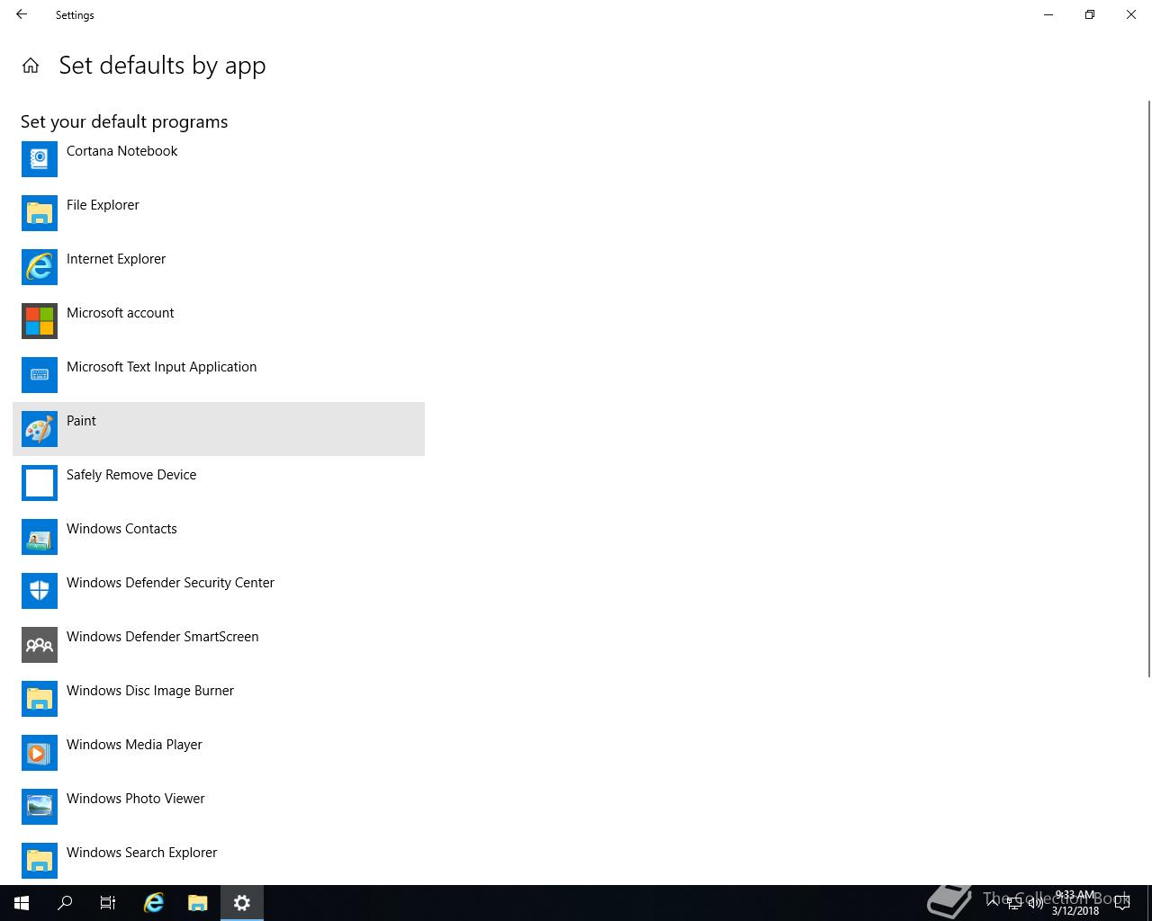Screen dimensions: 1152x921
Task: Open Task View on the taskbar
Action: pos(108,903)
